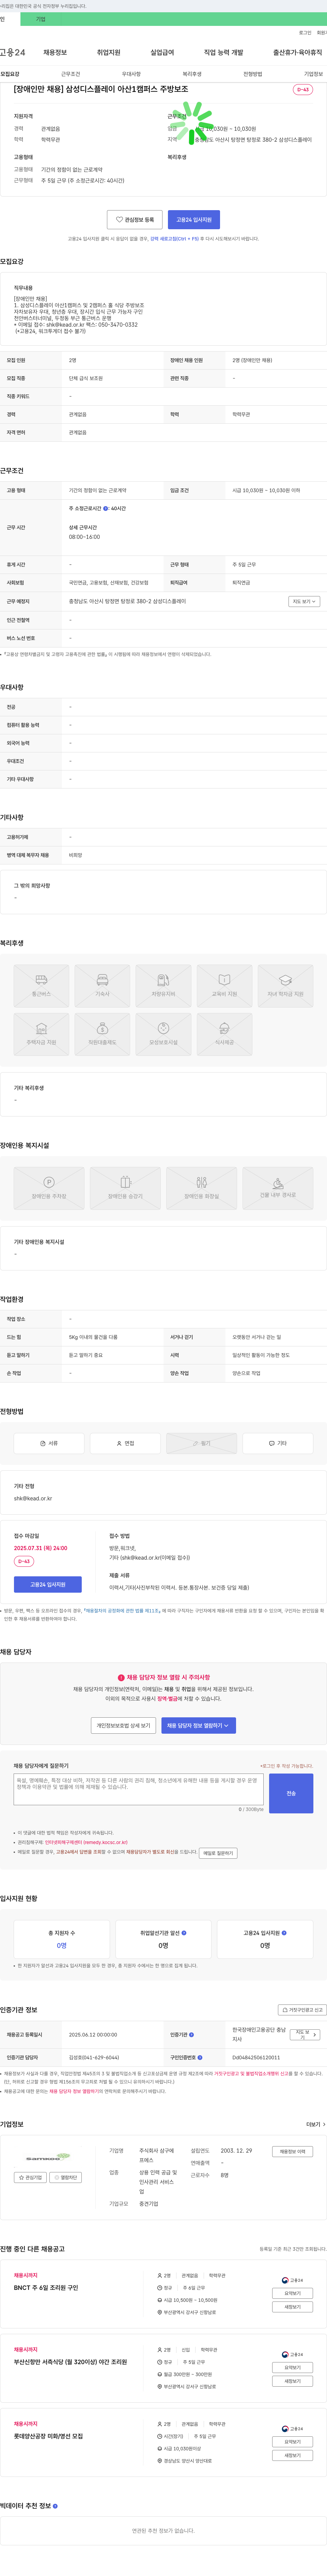Viewport: 327px width, 2576px height.
Task: Expand 채용 담당자 정보 열람하기
Action: point(198,1726)
